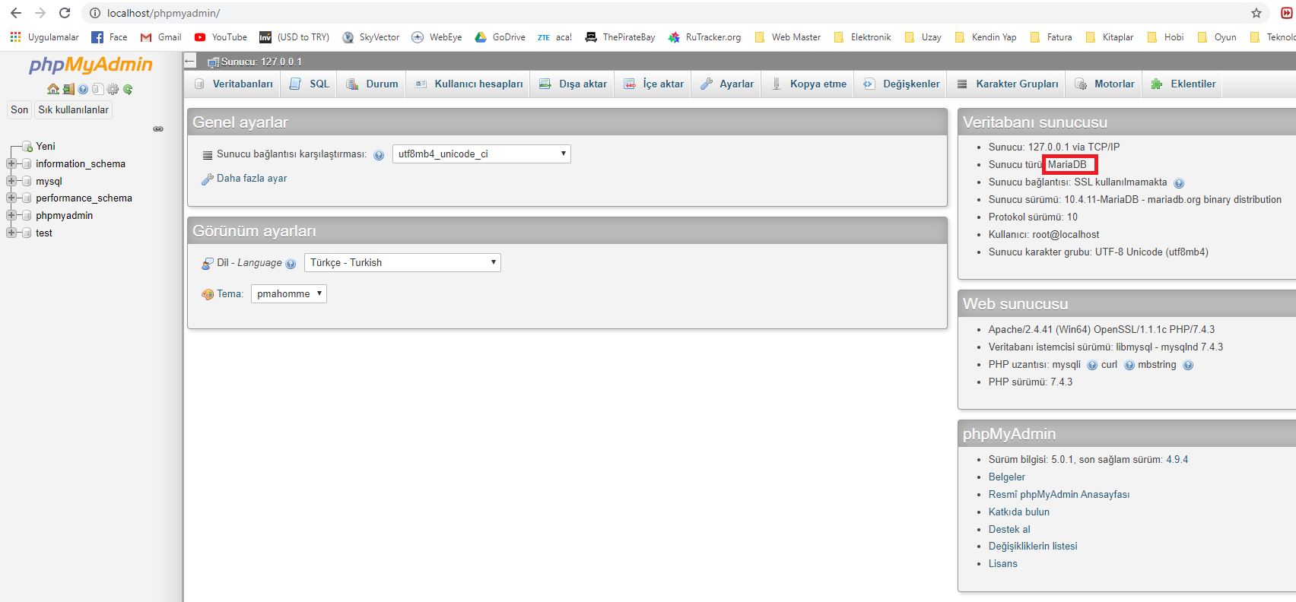The width and height of the screenshot is (1296, 602).
Task: Click help icon next to Sunucu bağlantısı karşılaştırması
Action: pos(379,155)
